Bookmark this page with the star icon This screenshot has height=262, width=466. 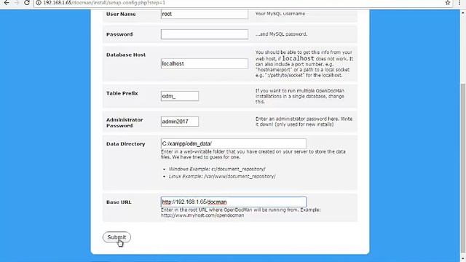click(x=448, y=3)
